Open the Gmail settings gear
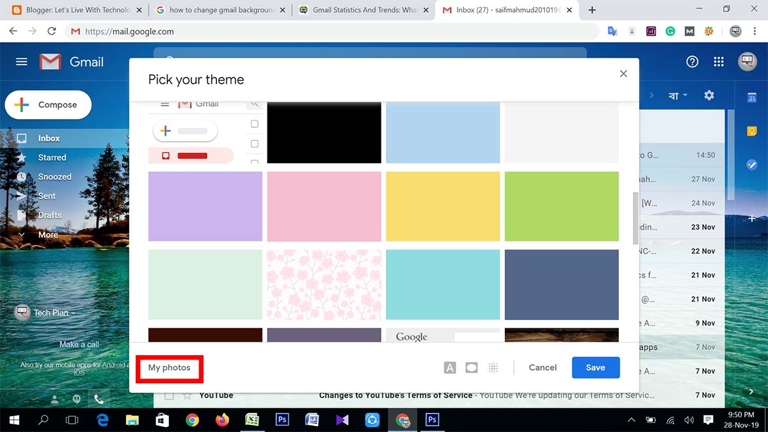Screen dimensions: 768x432 709,95
